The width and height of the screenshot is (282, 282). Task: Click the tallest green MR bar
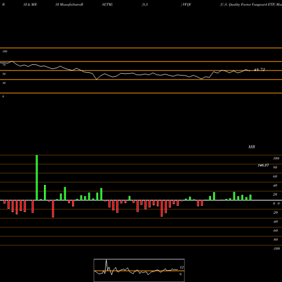pos(37,178)
